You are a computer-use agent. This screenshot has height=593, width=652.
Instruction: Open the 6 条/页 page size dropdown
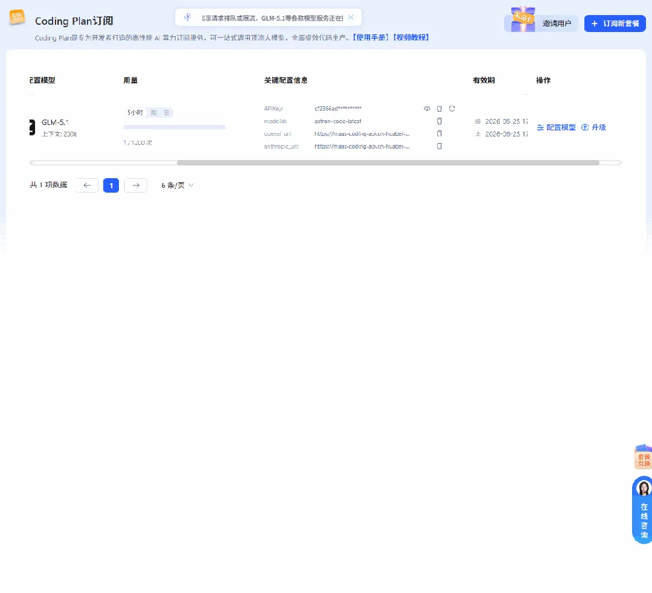[177, 185]
